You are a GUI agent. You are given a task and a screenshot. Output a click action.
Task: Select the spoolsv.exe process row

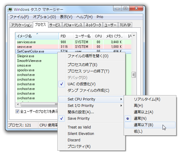point(37,70)
